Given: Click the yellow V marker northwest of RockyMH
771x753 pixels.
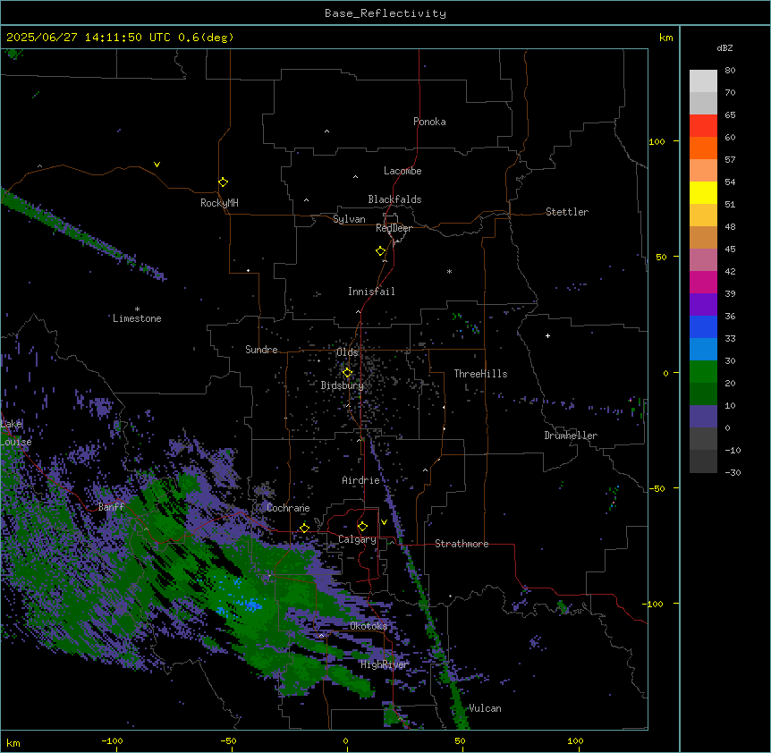Looking at the screenshot, I should coord(157,165).
